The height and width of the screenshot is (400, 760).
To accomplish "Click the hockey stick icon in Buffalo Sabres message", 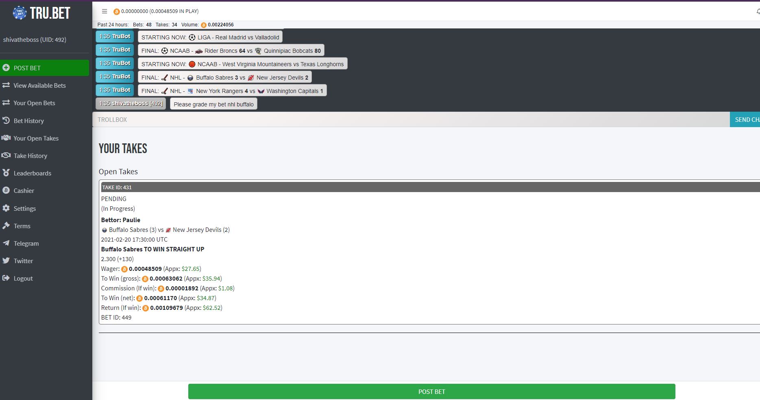I will coord(164,78).
